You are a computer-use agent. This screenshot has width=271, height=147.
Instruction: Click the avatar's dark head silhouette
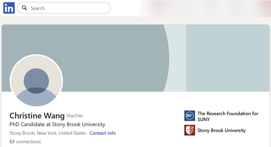[36, 81]
